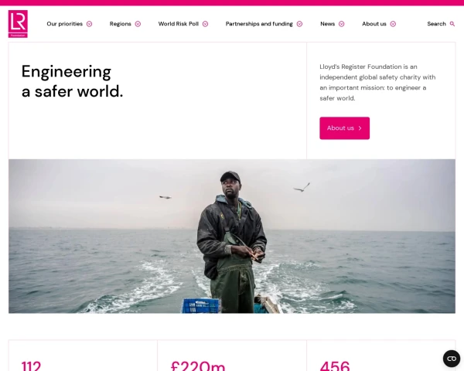
Task: Click the arrow inside About us button
Action: (360, 128)
